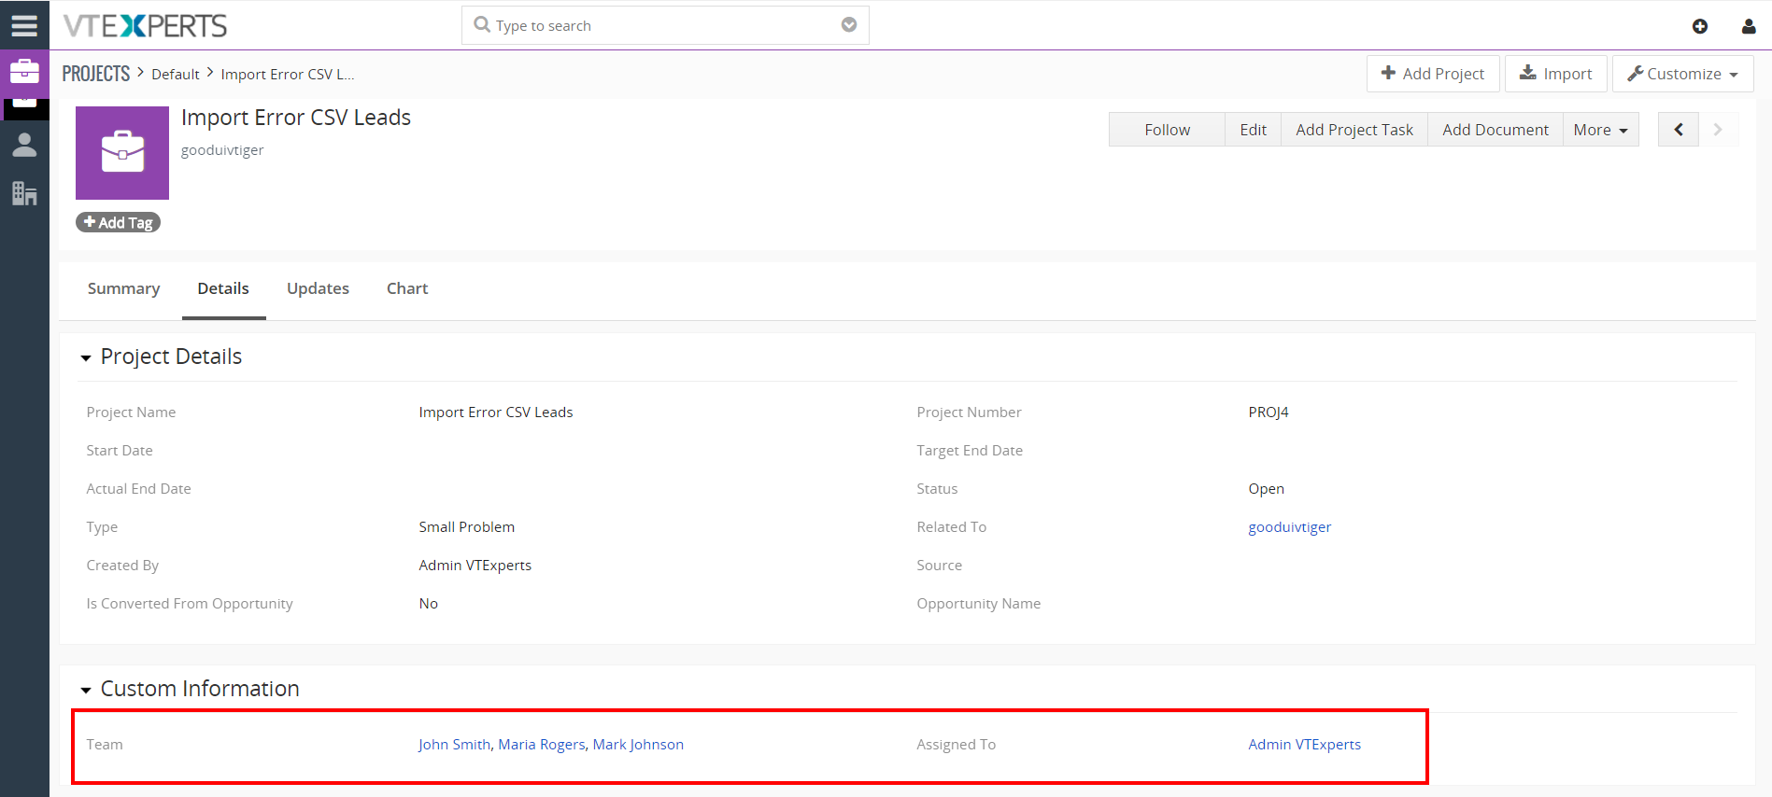
Task: Click the Edit button
Action: (x=1253, y=130)
